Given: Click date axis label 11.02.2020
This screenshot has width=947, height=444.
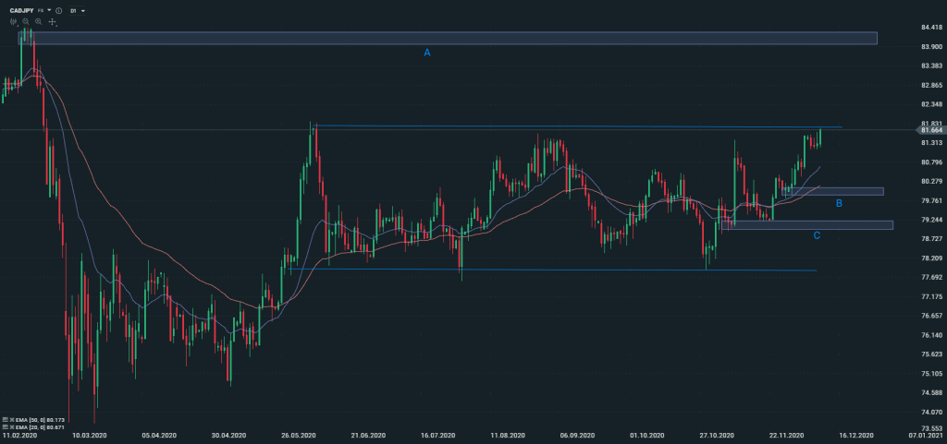Looking at the screenshot, I should (x=18, y=435).
